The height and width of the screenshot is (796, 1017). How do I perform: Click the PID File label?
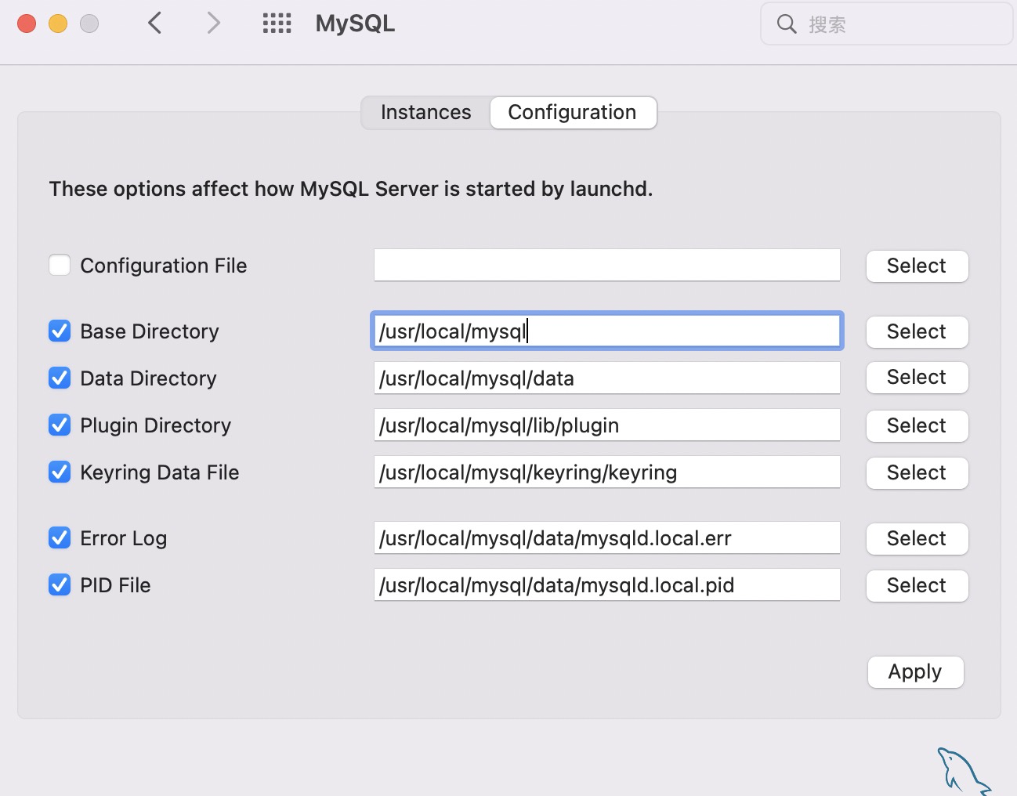[115, 585]
